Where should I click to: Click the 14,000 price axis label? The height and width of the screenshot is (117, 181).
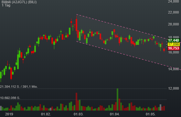coord(173,69)
